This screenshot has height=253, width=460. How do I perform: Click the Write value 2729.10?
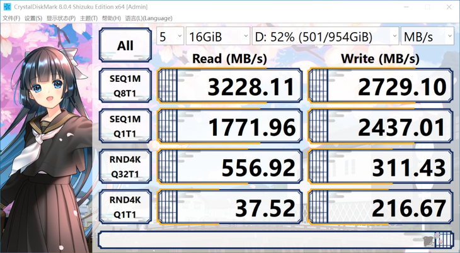(x=381, y=86)
